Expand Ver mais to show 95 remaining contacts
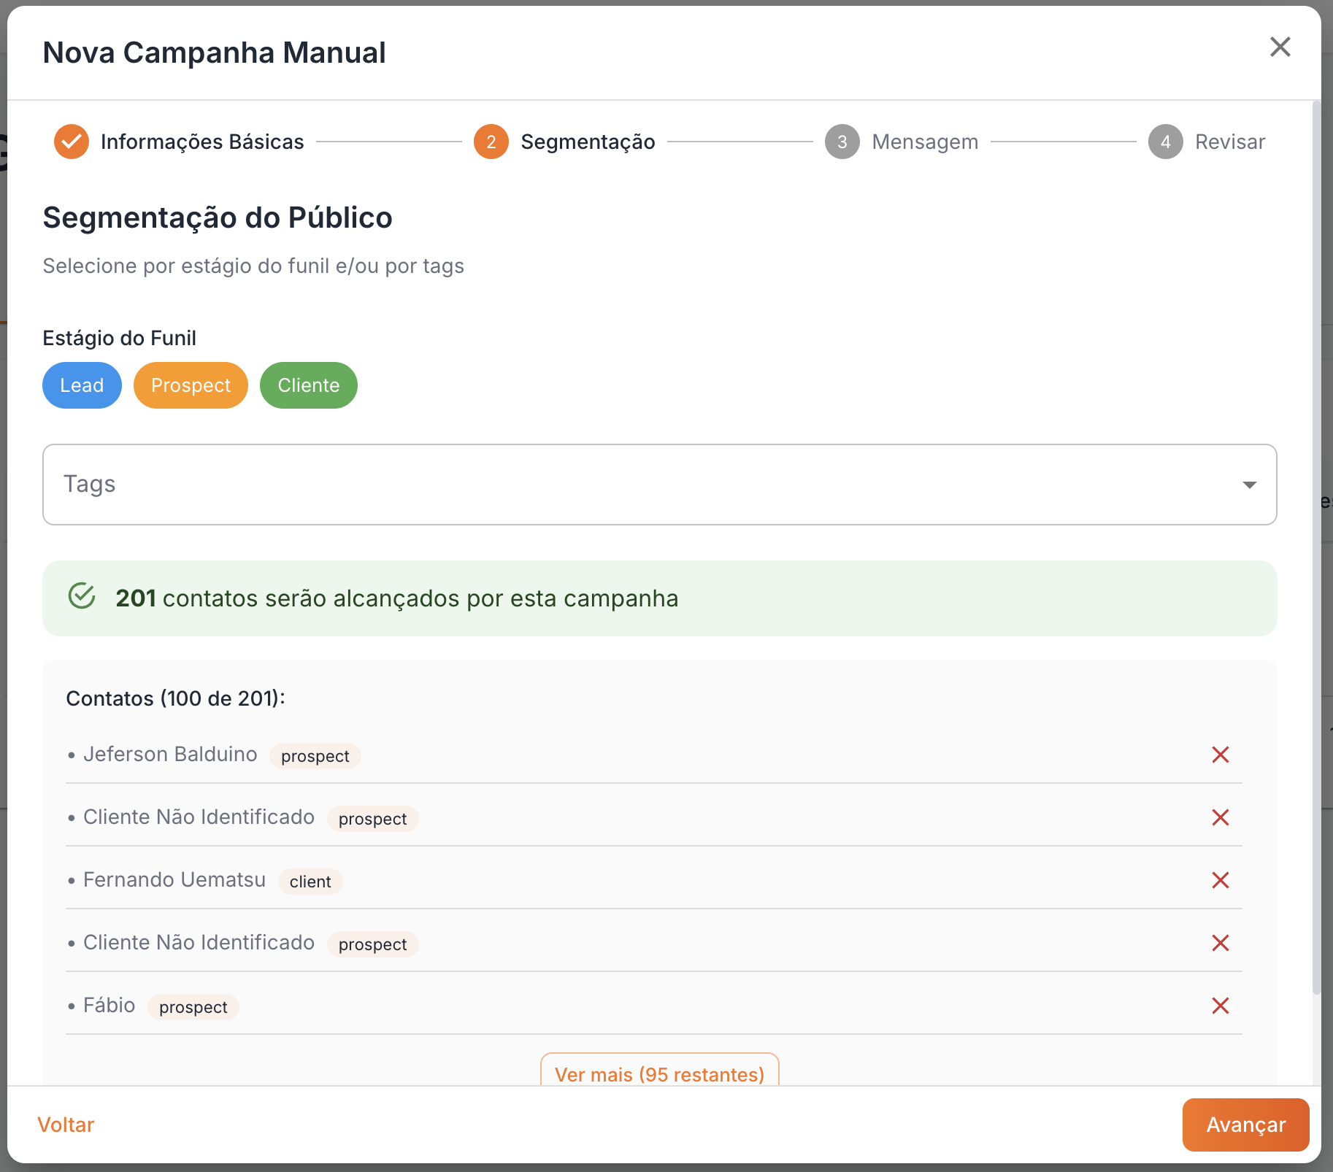 click(659, 1074)
